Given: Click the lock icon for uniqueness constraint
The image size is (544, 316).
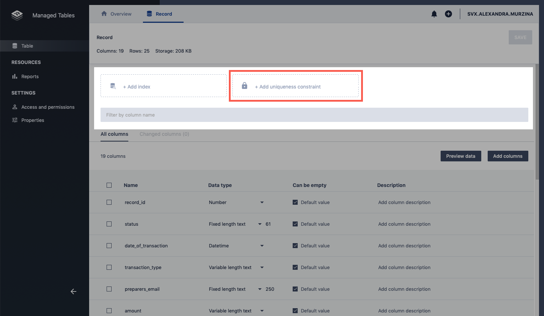Looking at the screenshot, I should point(245,86).
